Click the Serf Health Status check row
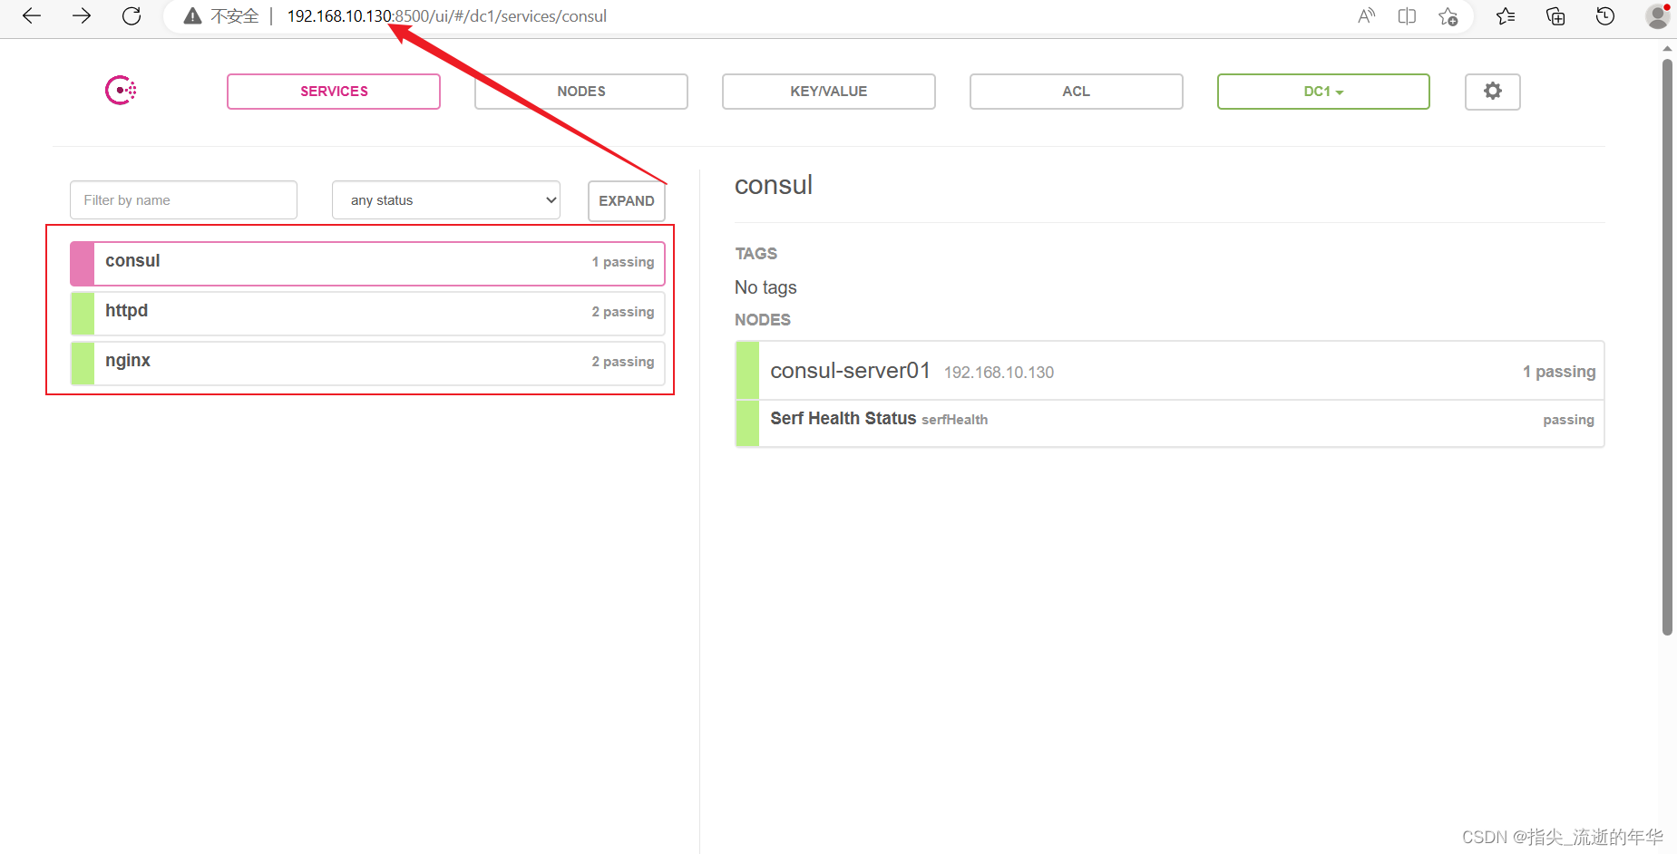 click(x=1170, y=423)
